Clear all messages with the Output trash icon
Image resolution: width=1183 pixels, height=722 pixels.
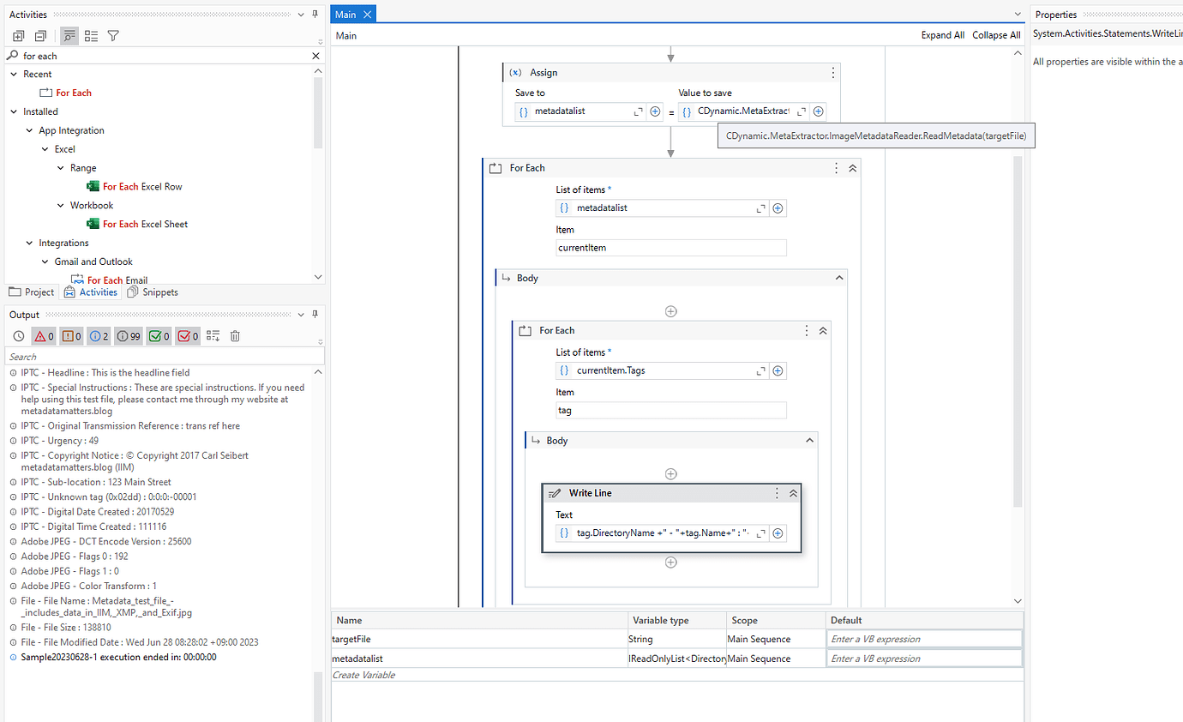234,335
